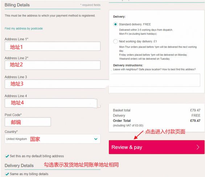Focus the Address Line 2 field
This screenshot has width=205, height=177.
coord(53,65)
